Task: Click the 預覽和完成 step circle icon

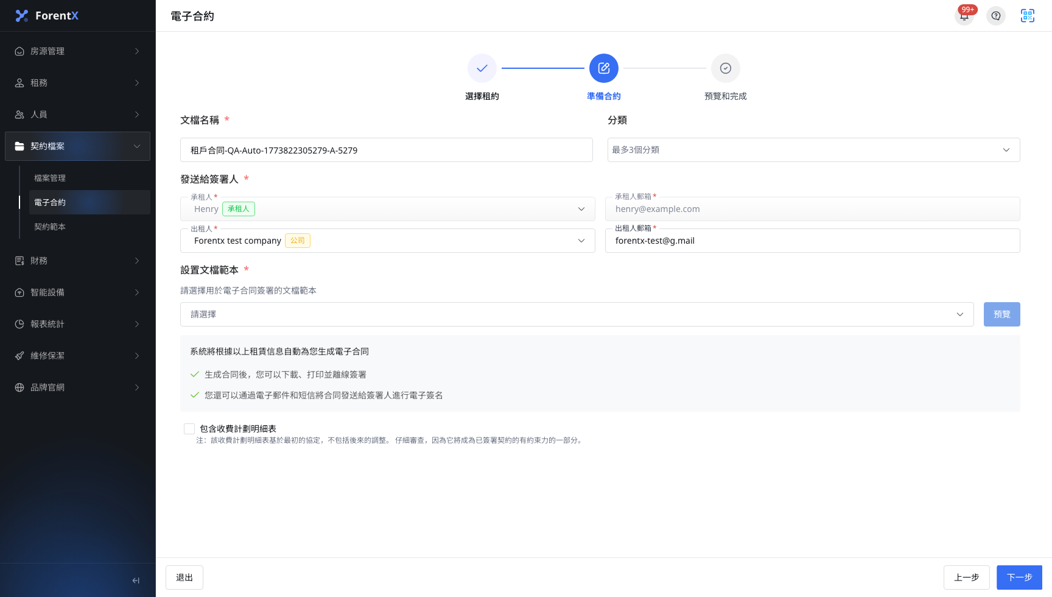Action: pyautogui.click(x=726, y=68)
